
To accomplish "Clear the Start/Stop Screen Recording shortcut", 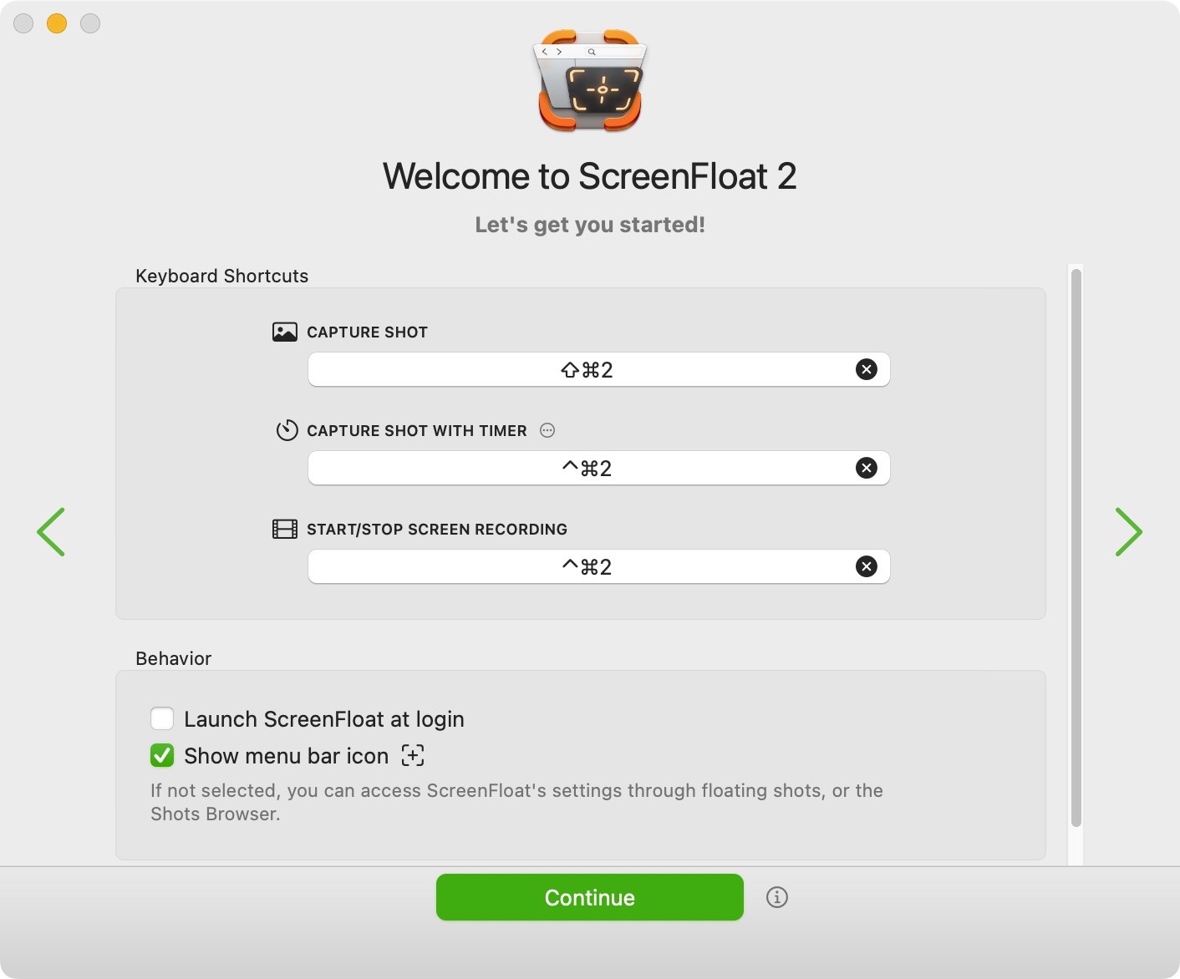I will click(x=867, y=566).
